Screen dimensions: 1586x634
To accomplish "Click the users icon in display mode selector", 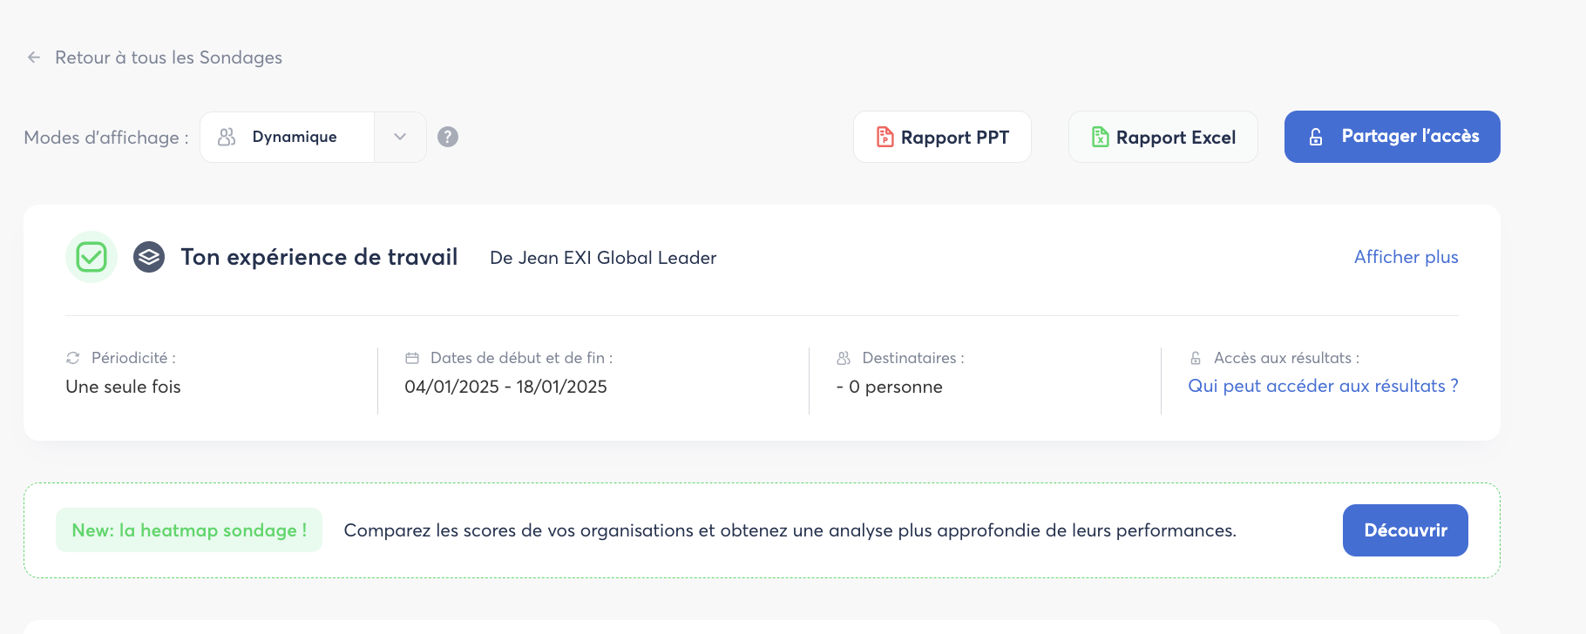I will (227, 137).
